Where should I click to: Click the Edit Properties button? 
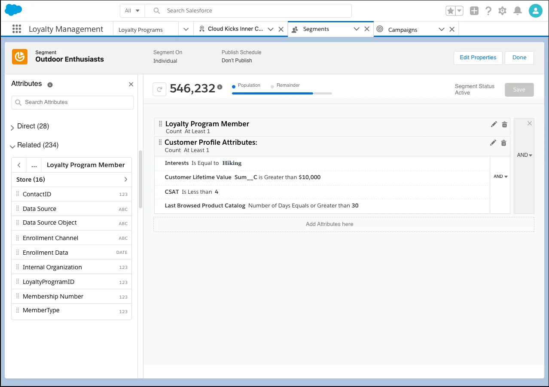[x=478, y=58]
